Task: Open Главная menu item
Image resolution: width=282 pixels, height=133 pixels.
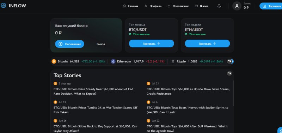Action: point(130,6)
